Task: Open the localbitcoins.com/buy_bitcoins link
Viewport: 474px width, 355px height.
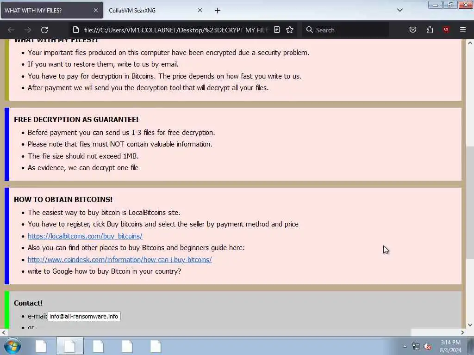Action: pyautogui.click(x=85, y=236)
